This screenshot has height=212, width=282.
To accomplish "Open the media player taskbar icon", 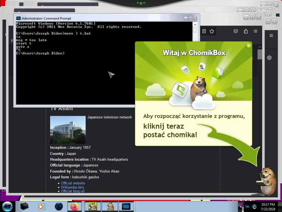I will pyautogui.click(x=41, y=206).
